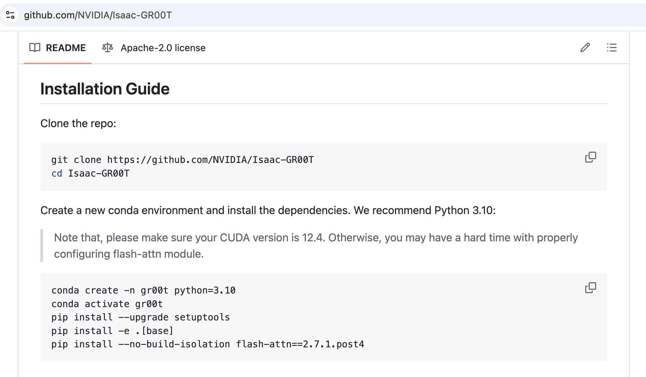
Task: Click the sentence recommending Python 3.10
Action: coord(268,210)
